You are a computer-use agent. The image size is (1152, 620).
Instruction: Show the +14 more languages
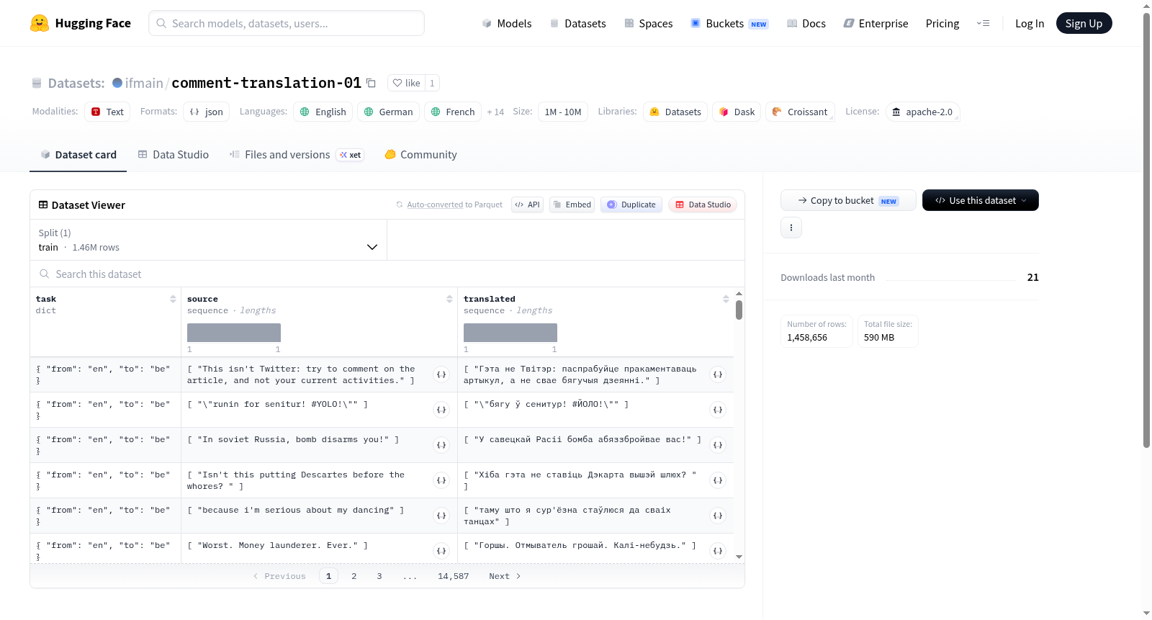pos(495,112)
